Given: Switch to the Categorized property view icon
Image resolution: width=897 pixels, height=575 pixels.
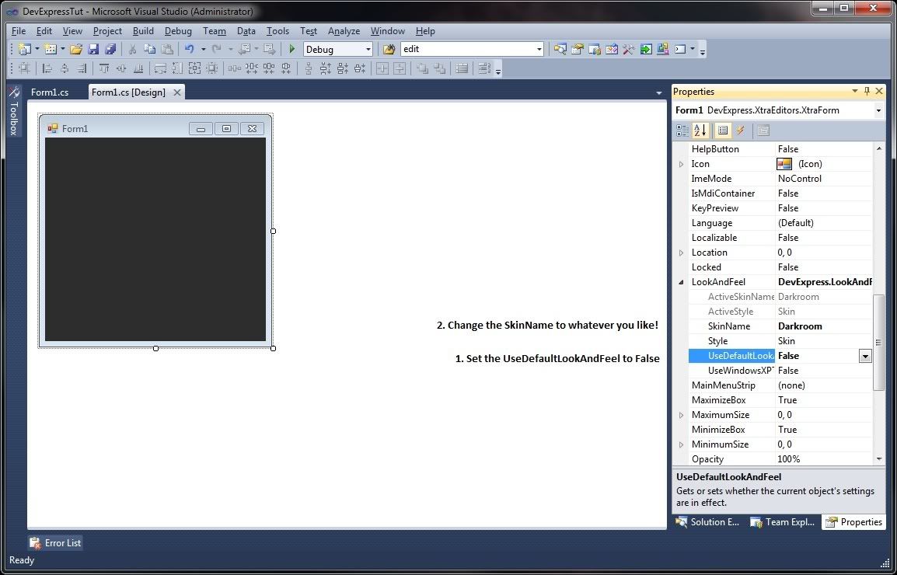Looking at the screenshot, I should pyautogui.click(x=682, y=131).
